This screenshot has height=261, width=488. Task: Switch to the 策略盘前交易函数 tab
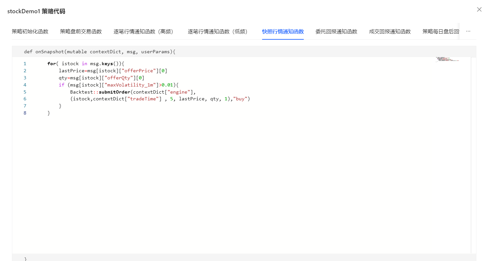[x=81, y=31]
